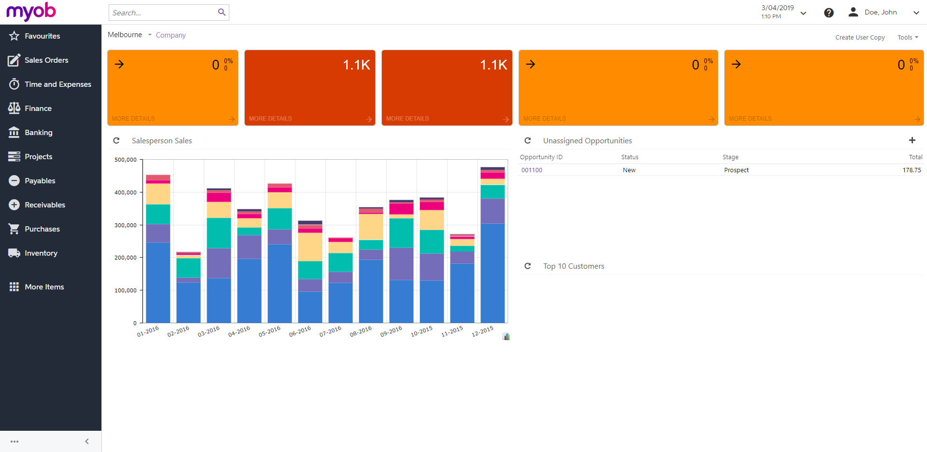Click the chart legend icon below graph
Image resolution: width=927 pixels, height=452 pixels.
point(506,337)
